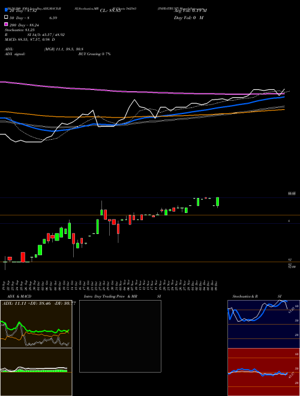Click the 'BUY Growing @ 7%' signal text
The height and width of the screenshot is (396, 300).
[94, 54]
